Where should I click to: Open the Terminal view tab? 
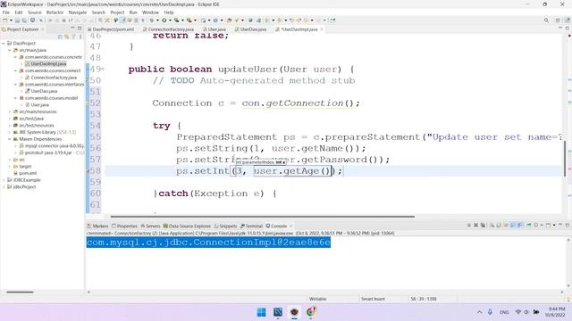(x=251, y=226)
